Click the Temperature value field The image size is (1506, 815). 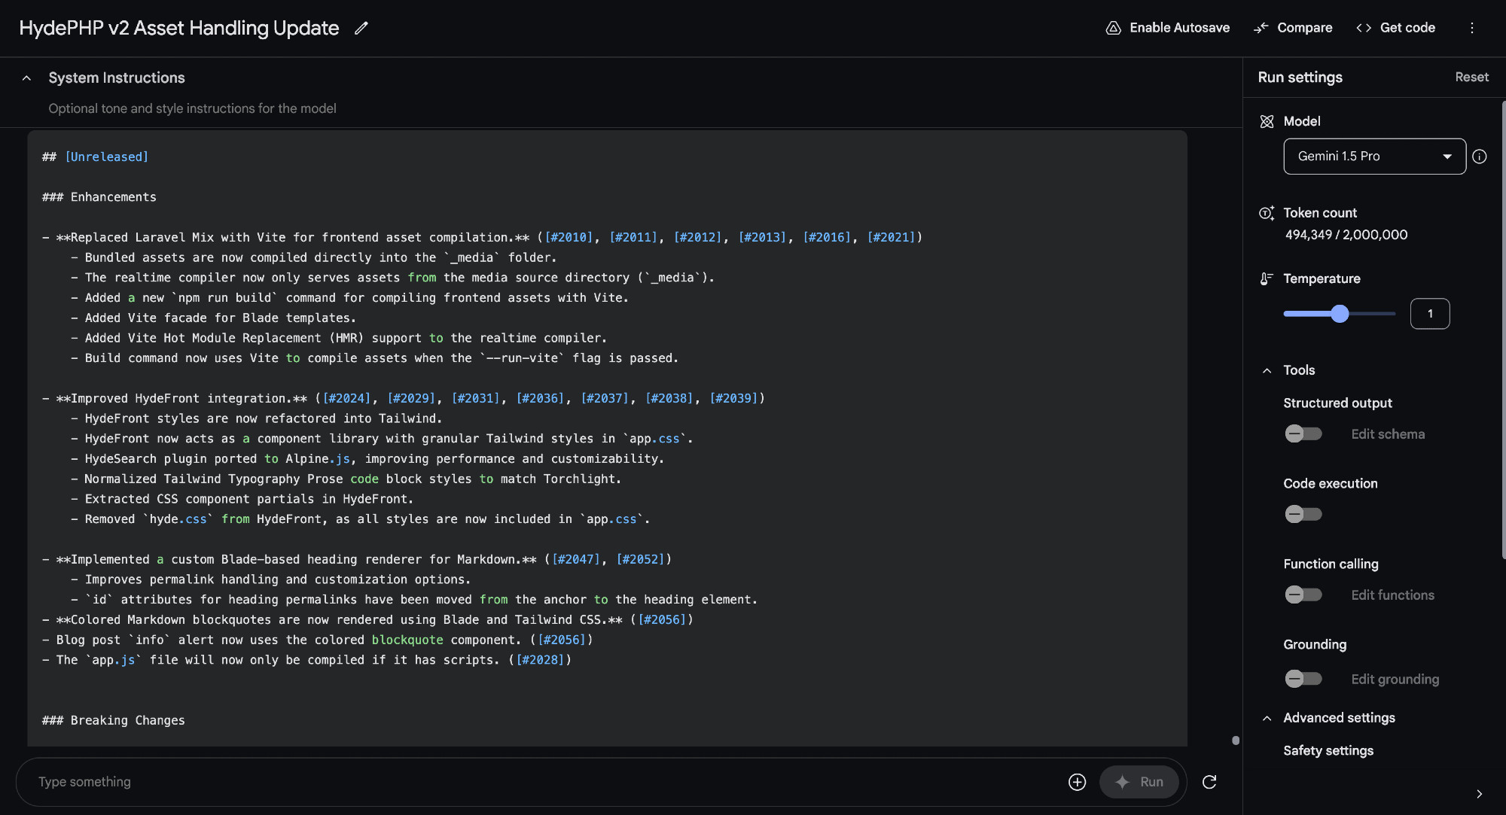pos(1429,314)
